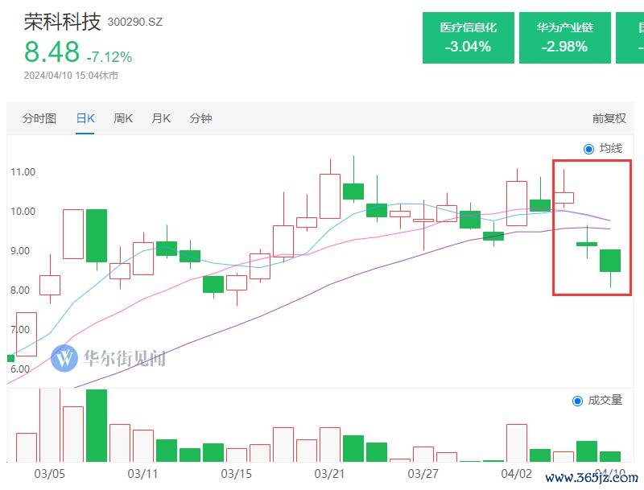Viewport: 644px width, 490px height.
Task: Click the latest green candlestick in the red box
Action: click(610, 261)
